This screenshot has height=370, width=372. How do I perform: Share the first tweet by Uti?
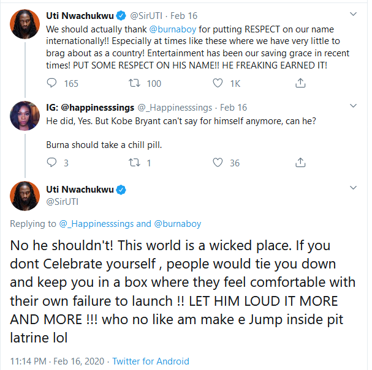[x=300, y=83]
